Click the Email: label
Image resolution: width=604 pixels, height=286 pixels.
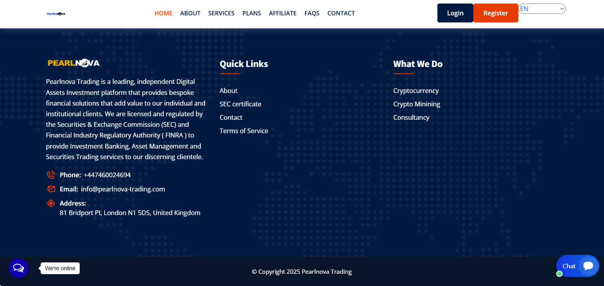coord(69,189)
